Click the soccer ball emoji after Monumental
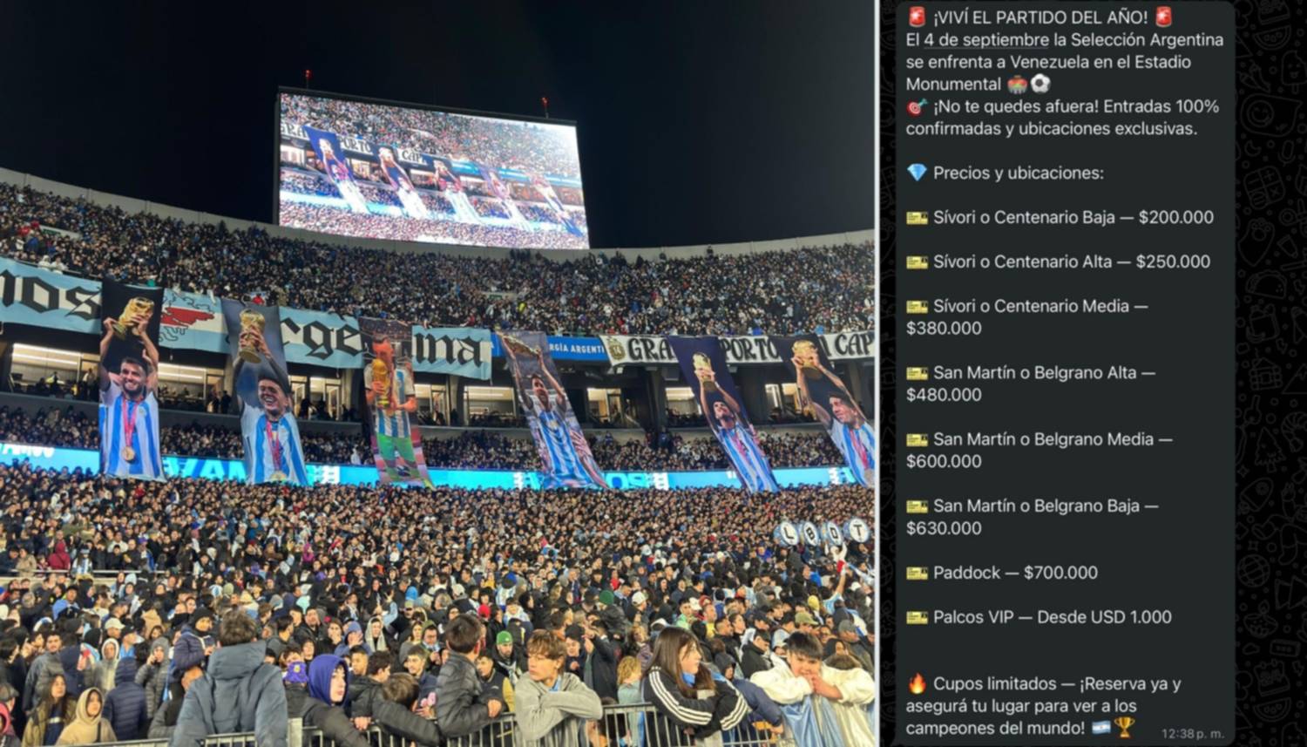The height and width of the screenshot is (747, 1307). 1040,84
